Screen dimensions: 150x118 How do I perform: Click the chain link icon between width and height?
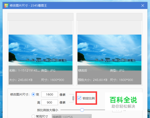coord(73,98)
